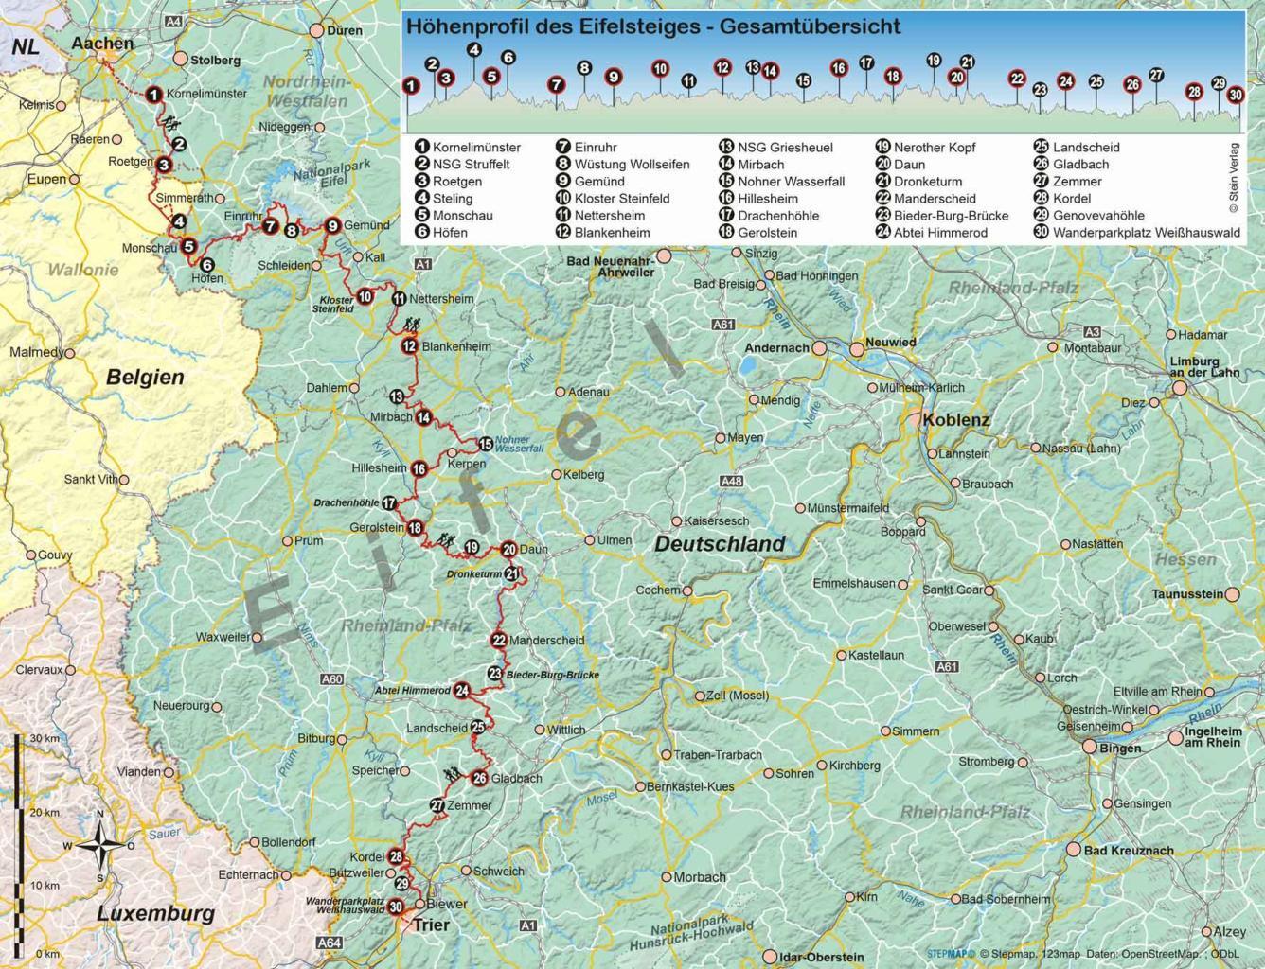Click elevation profile marker 4 at the peak
This screenshot has width=1265, height=969.
point(474,51)
